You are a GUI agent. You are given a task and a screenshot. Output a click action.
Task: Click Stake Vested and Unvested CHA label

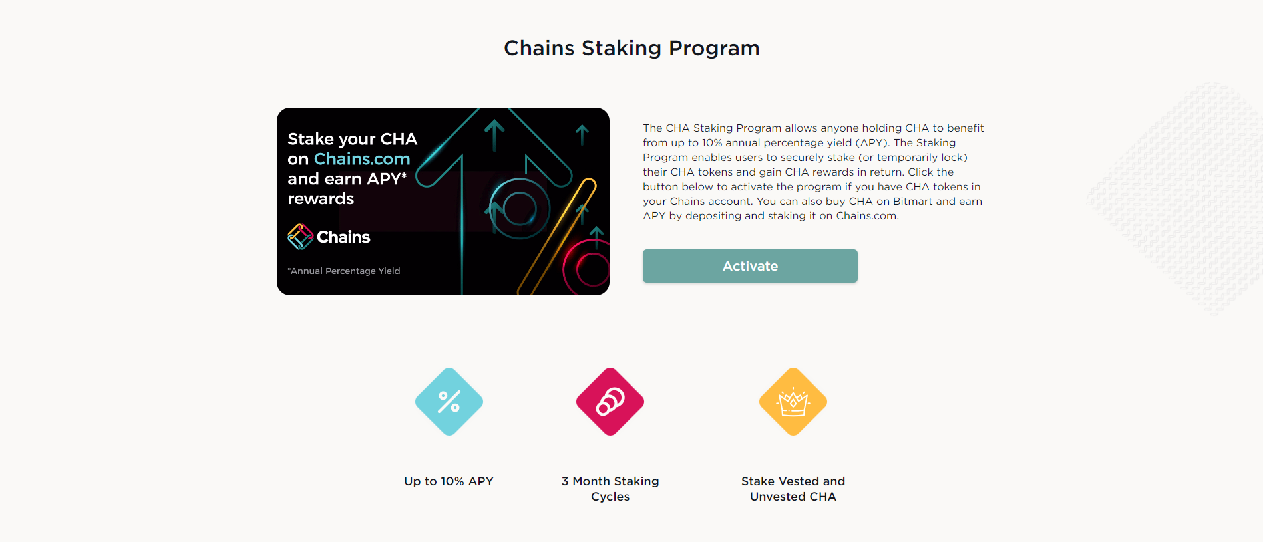(x=793, y=489)
